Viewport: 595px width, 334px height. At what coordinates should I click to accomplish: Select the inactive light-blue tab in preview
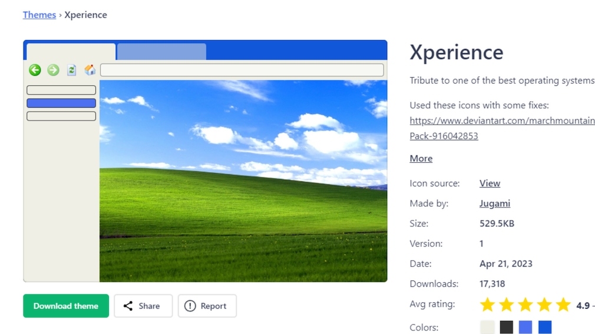[x=161, y=52]
